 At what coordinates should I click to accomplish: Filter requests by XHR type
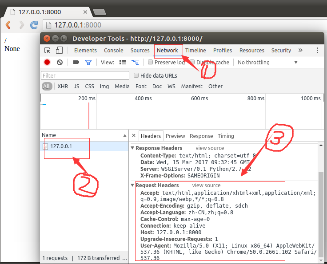click(x=63, y=87)
